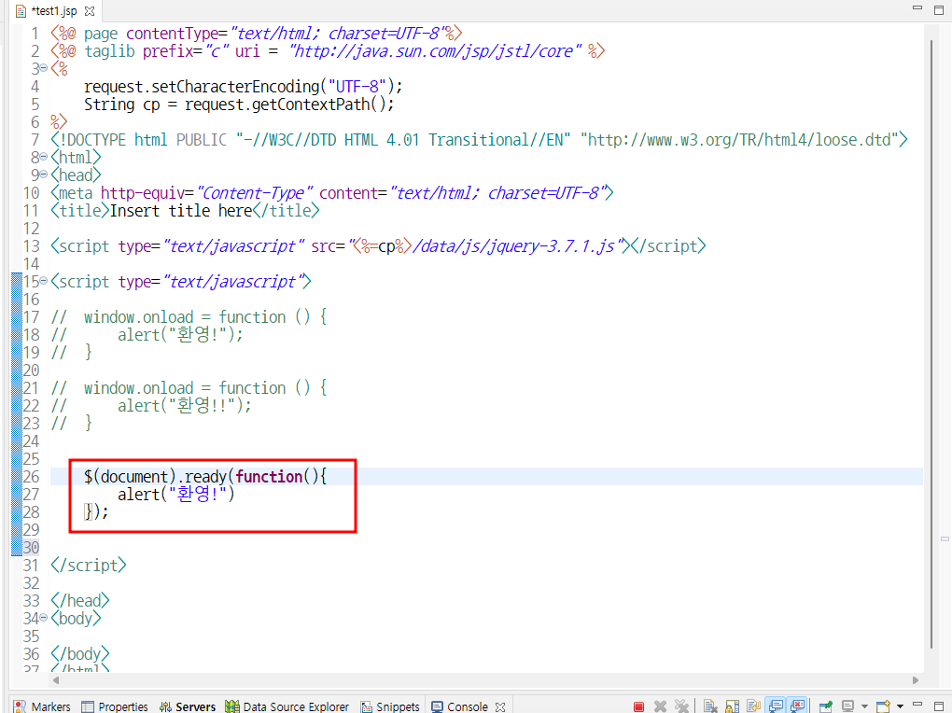Click the vertical scrollbar of the editor

coord(932,343)
